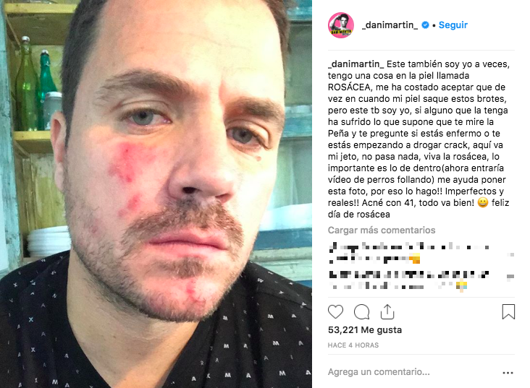Open the three-dot more options menu
Viewport: 530px width, 388px height.
(508, 373)
